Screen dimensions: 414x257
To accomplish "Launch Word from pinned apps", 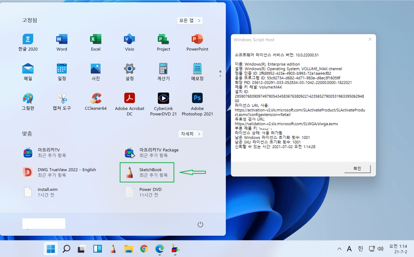I will (x=62, y=43).
